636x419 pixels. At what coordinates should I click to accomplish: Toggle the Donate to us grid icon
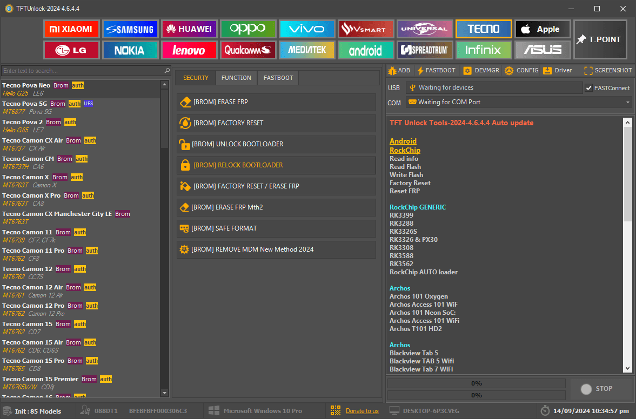pos(335,410)
